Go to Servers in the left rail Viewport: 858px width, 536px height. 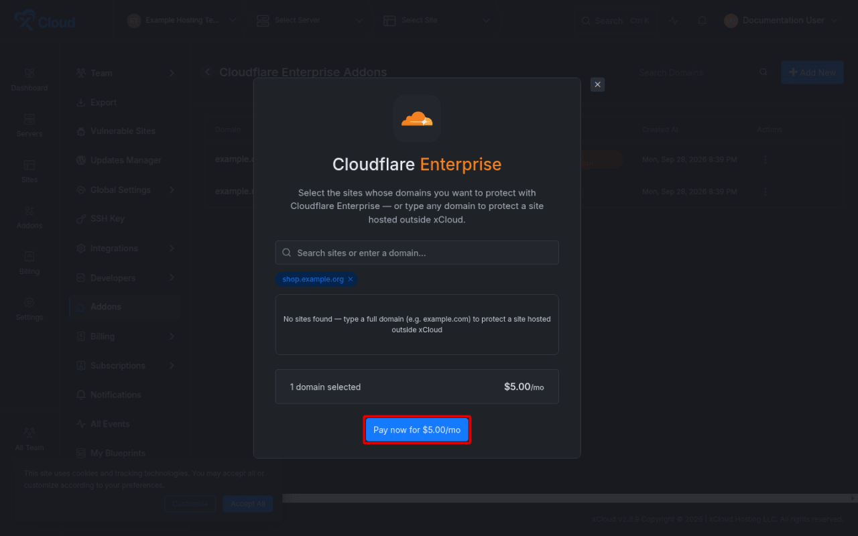tap(29, 125)
